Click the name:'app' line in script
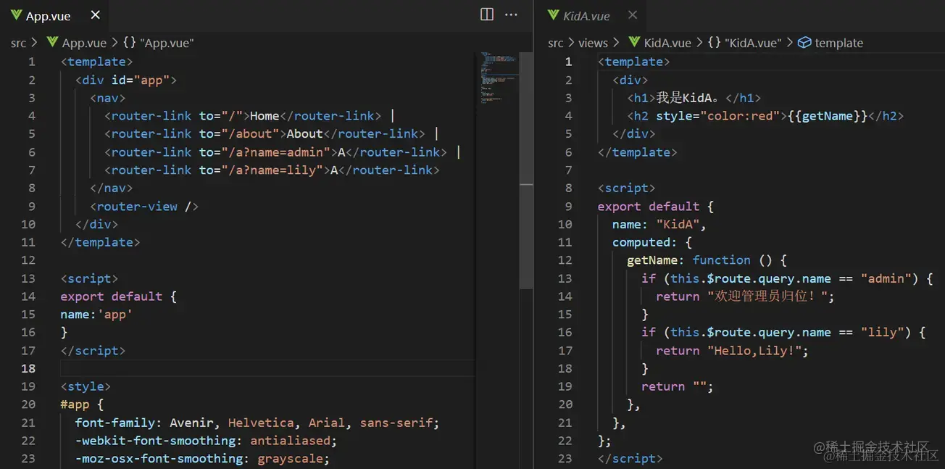This screenshot has width=945, height=469. coord(97,314)
